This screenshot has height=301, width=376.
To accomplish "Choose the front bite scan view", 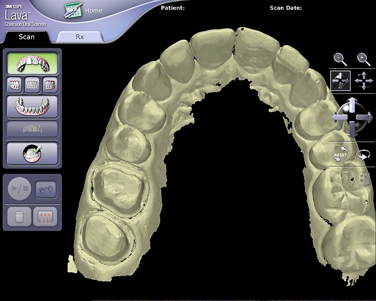I will 32,85.
